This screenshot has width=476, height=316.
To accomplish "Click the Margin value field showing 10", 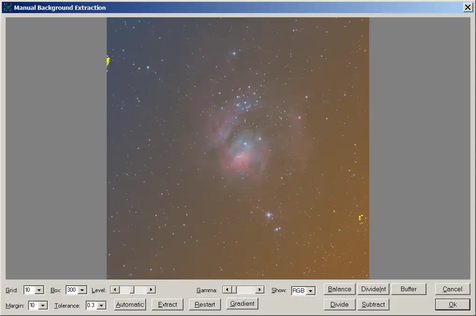I will (x=34, y=305).
